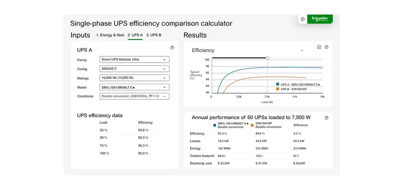Click the info icon beside Schneider logo

[x=302, y=19]
